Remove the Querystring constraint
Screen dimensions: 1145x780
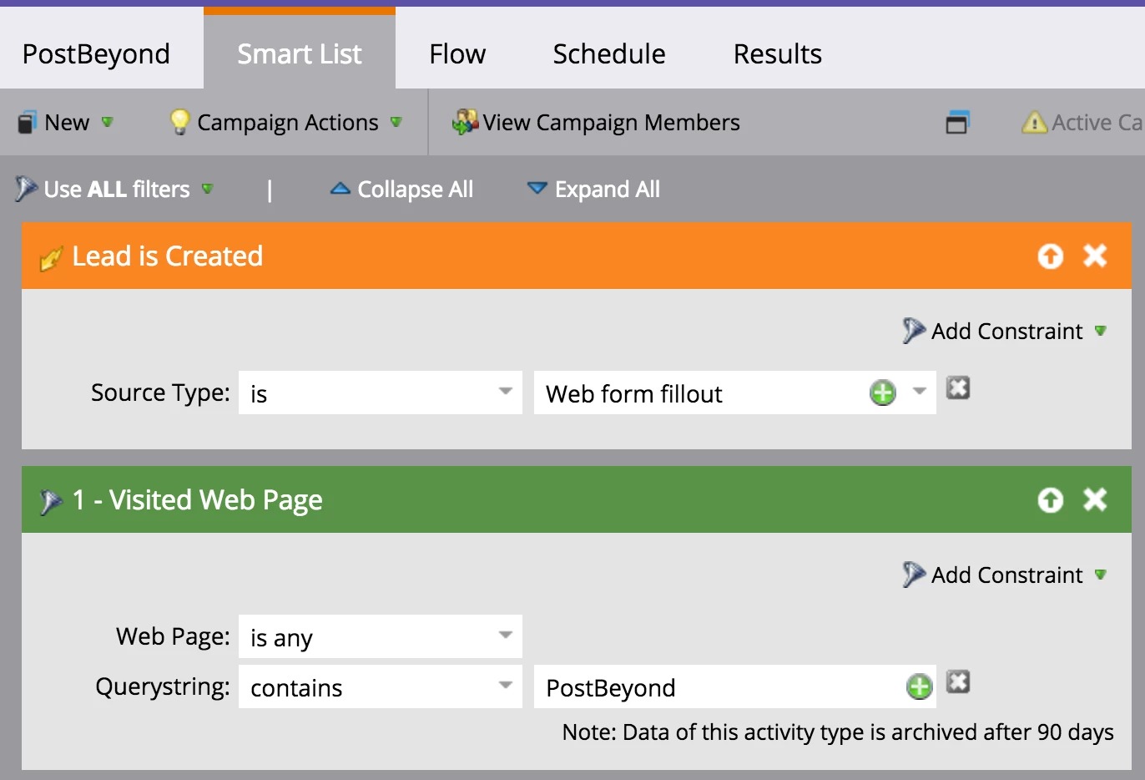[958, 682]
